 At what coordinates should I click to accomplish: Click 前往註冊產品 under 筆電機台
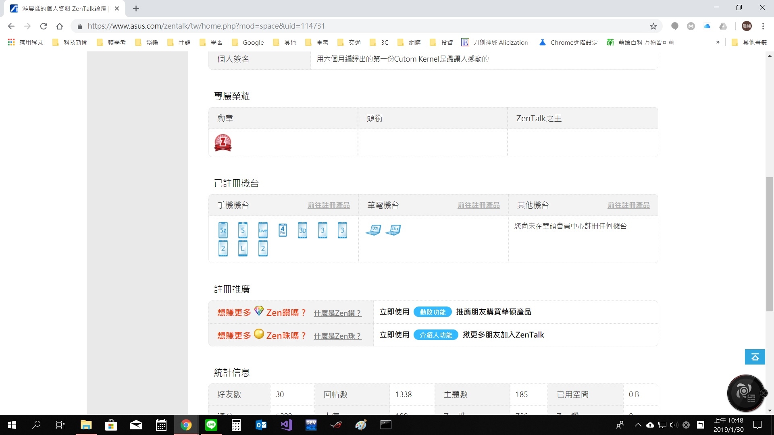479,205
